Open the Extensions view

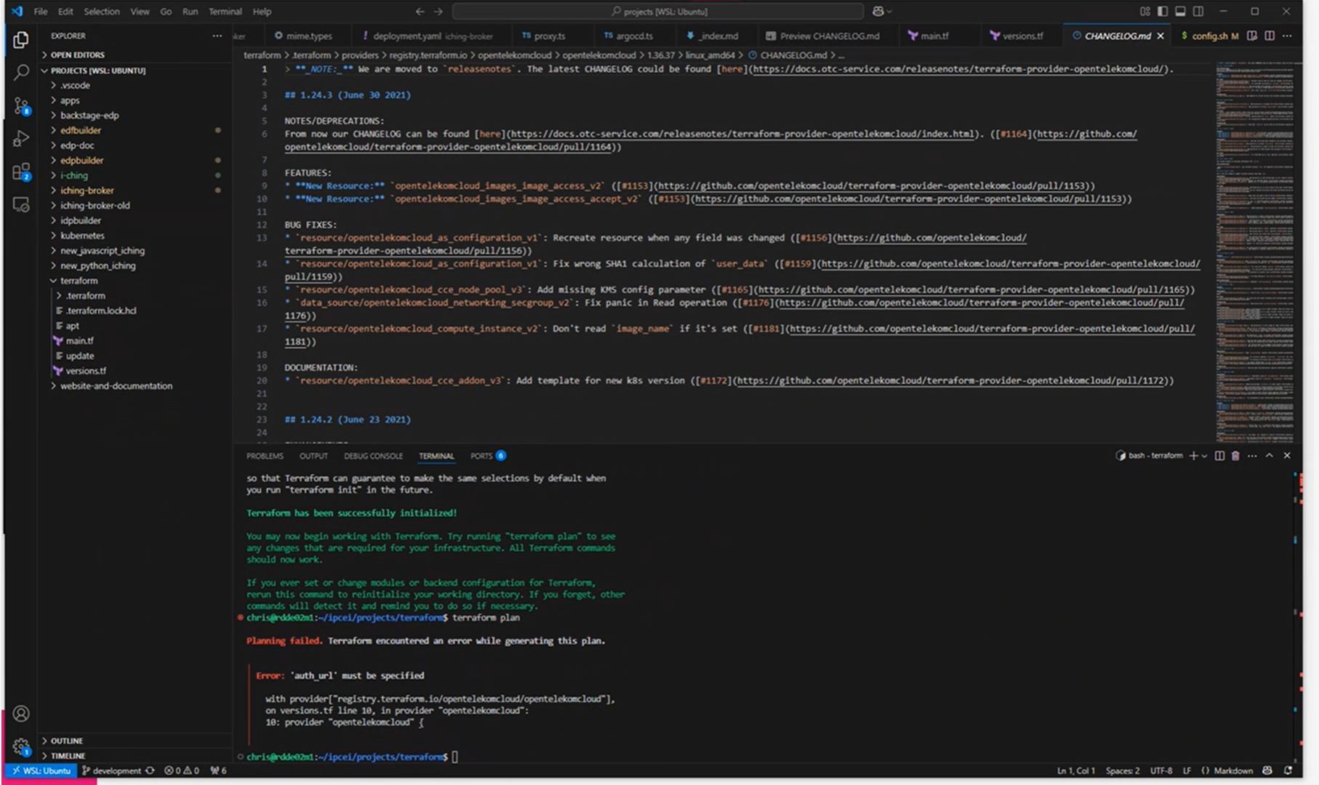coord(21,172)
